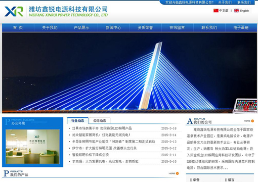The image size is (258, 182).
Task: Click the orange MORE icon beside 我们的公司
Action: coord(252,121)
